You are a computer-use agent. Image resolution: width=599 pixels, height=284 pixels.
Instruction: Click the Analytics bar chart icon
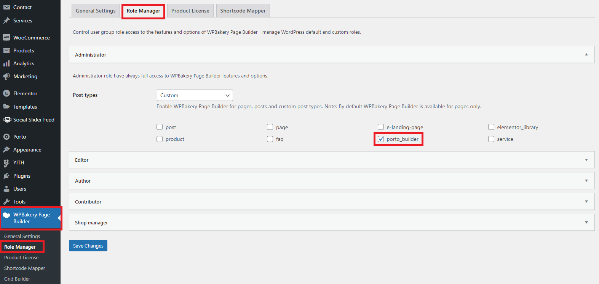(x=6, y=63)
